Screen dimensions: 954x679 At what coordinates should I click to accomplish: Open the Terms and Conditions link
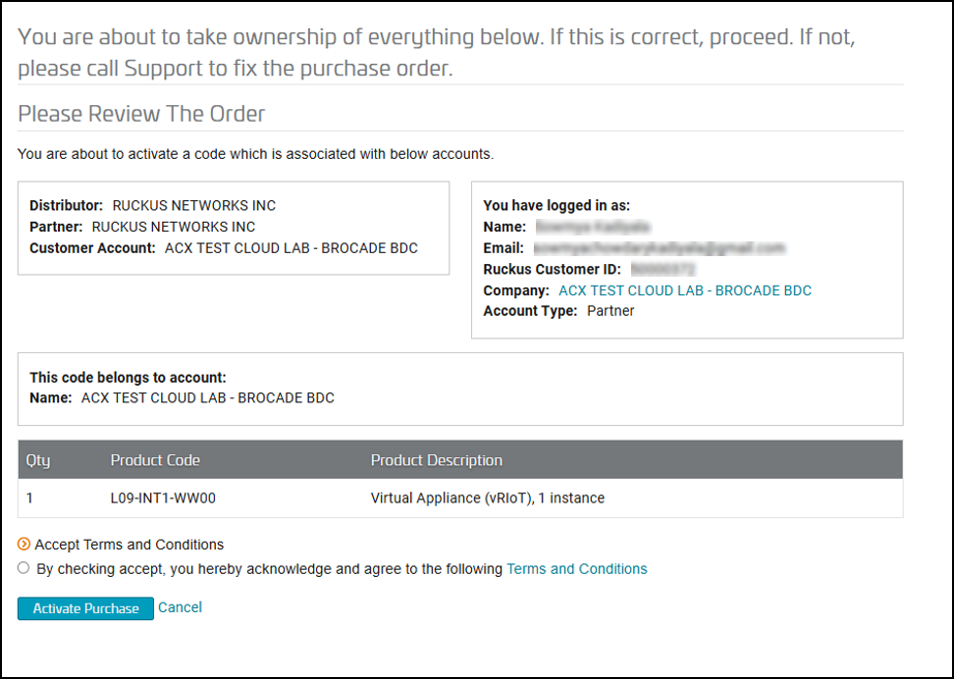point(577,569)
